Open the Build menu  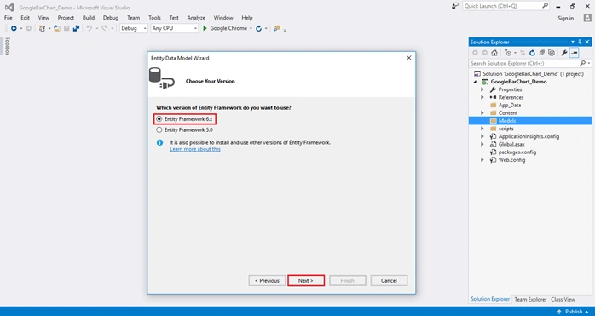coord(89,18)
